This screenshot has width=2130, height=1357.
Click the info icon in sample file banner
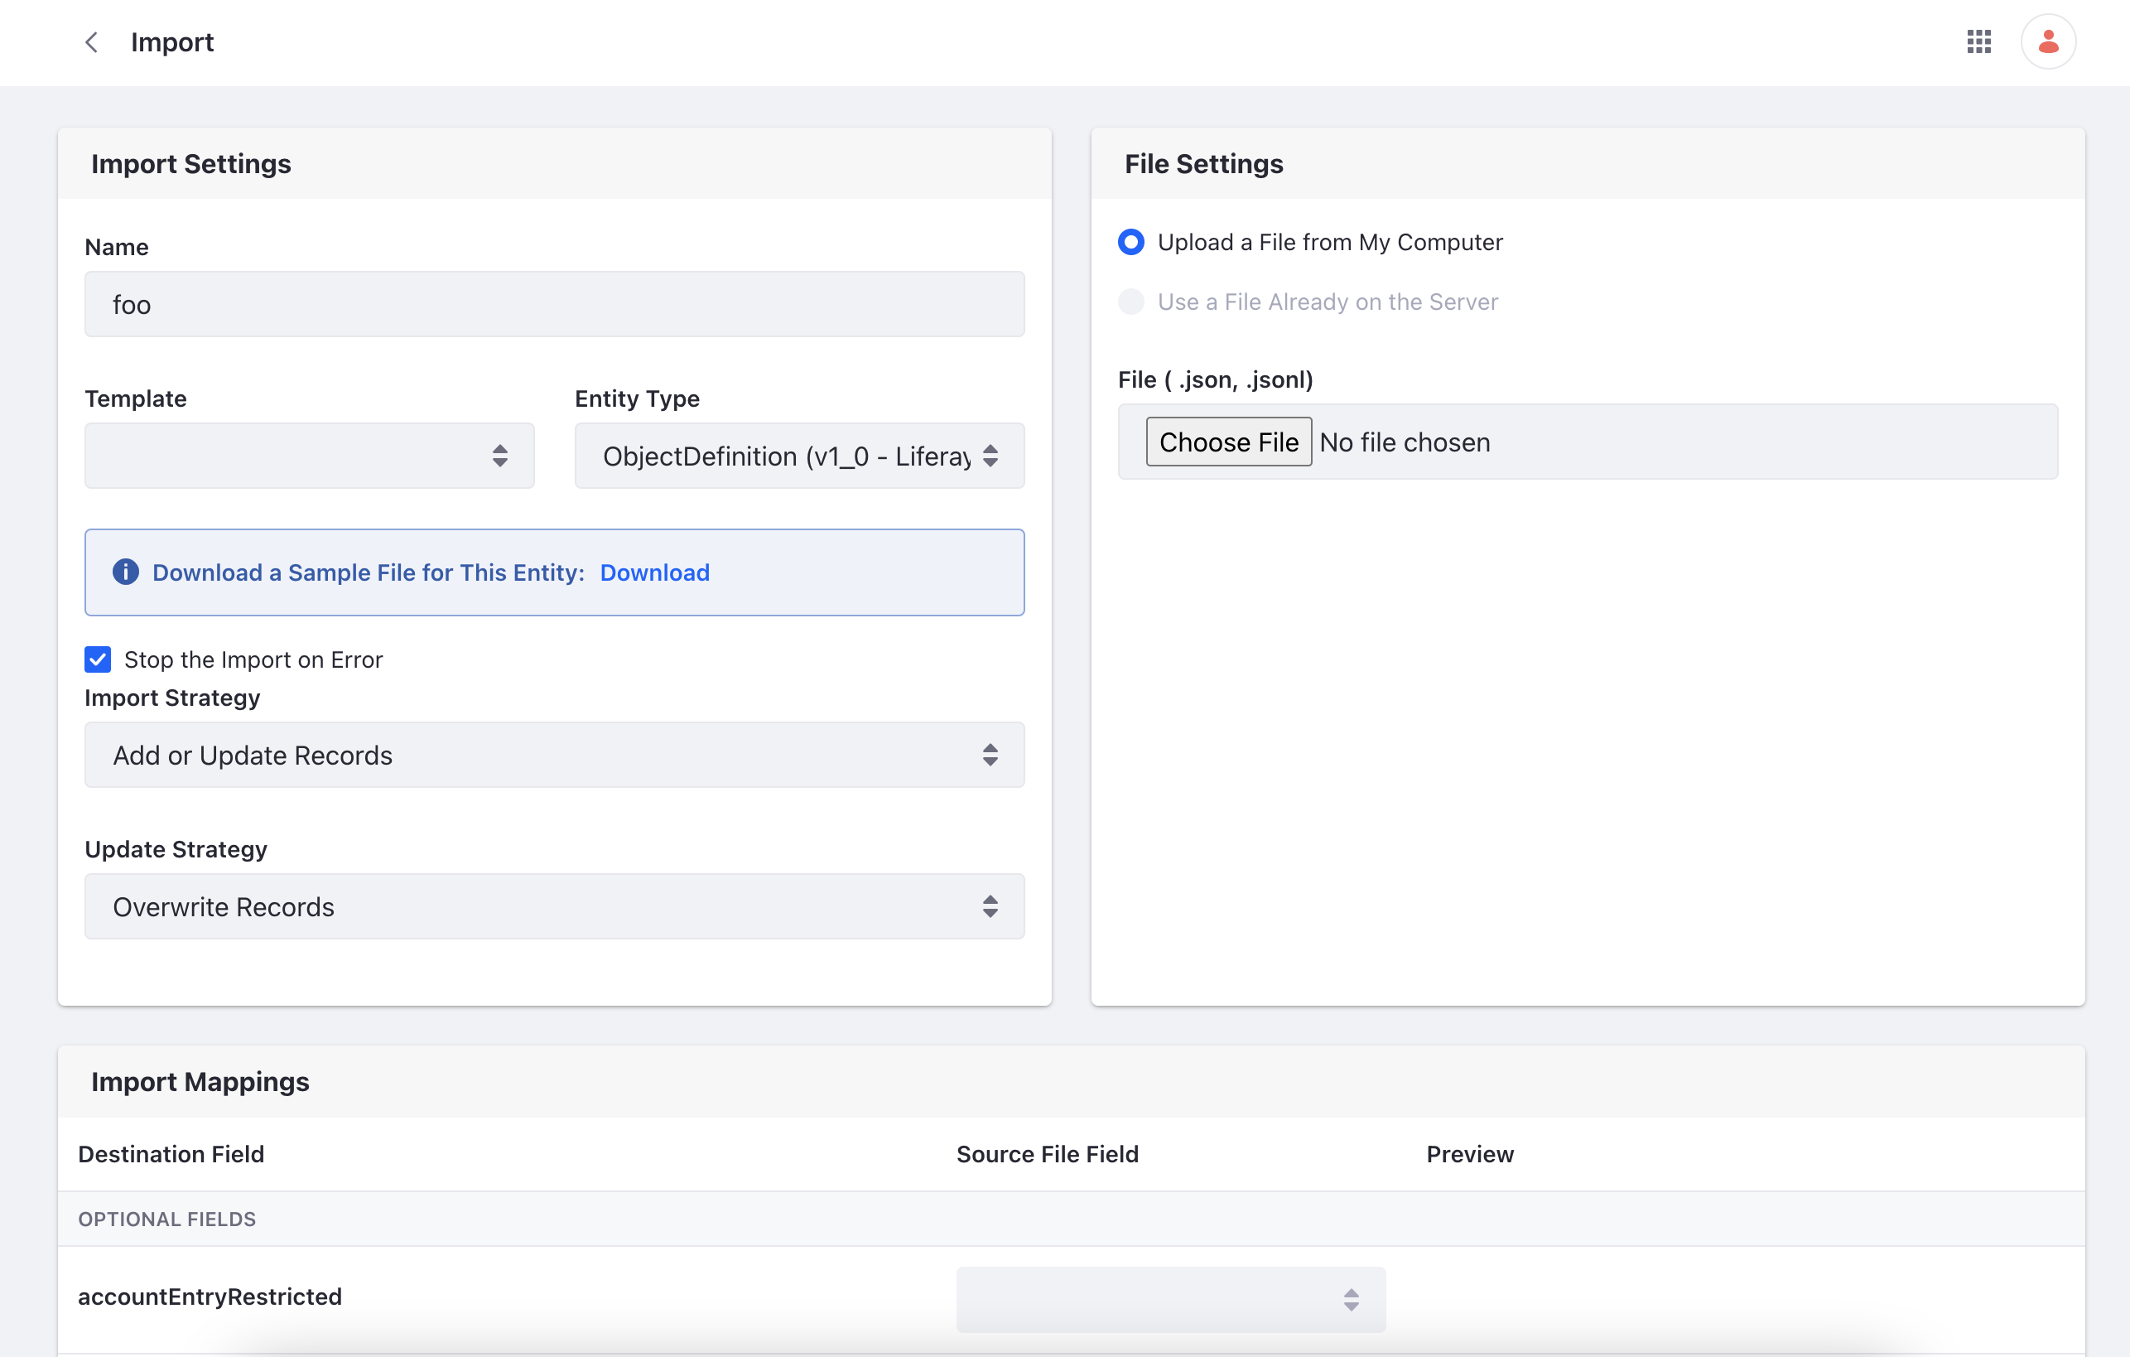pyautogui.click(x=126, y=572)
